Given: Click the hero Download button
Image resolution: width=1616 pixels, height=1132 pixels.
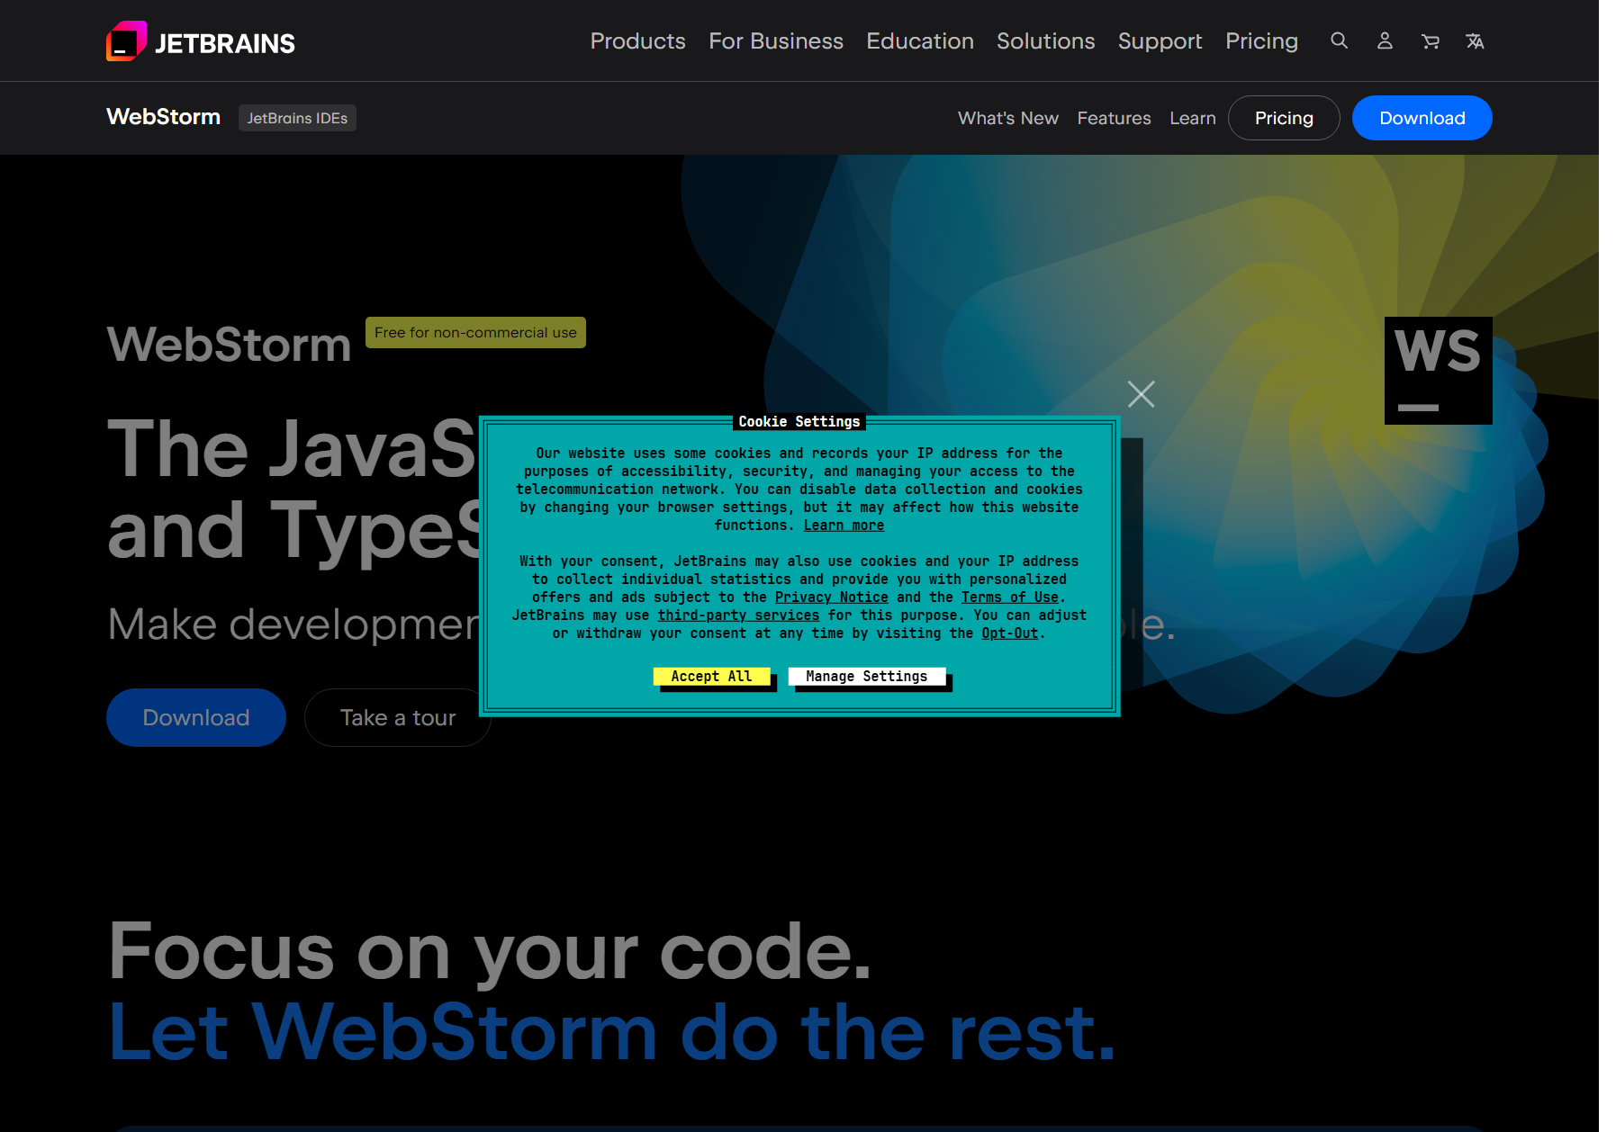Looking at the screenshot, I should [196, 717].
